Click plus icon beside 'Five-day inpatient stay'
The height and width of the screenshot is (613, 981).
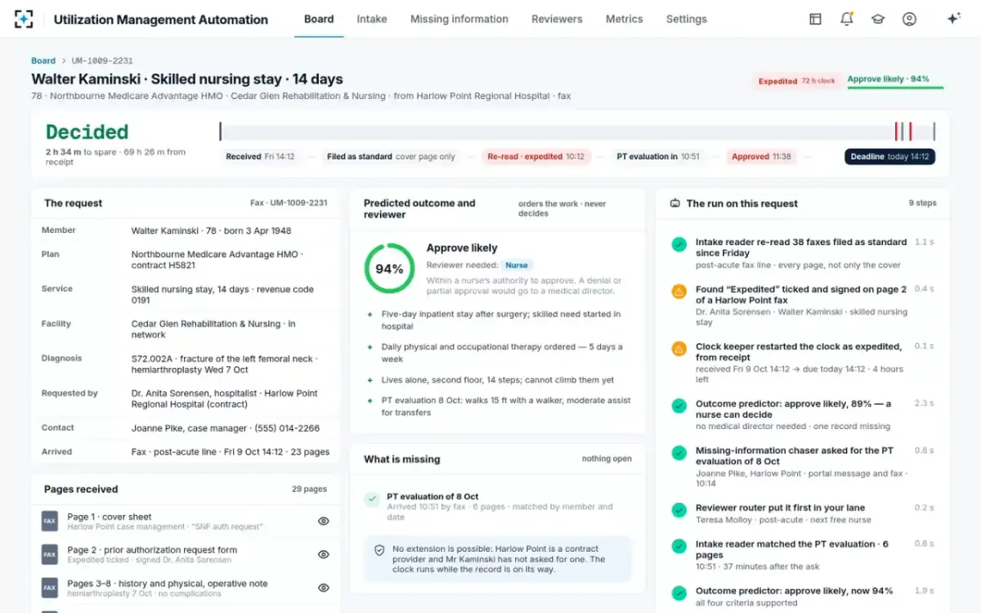[x=370, y=314]
